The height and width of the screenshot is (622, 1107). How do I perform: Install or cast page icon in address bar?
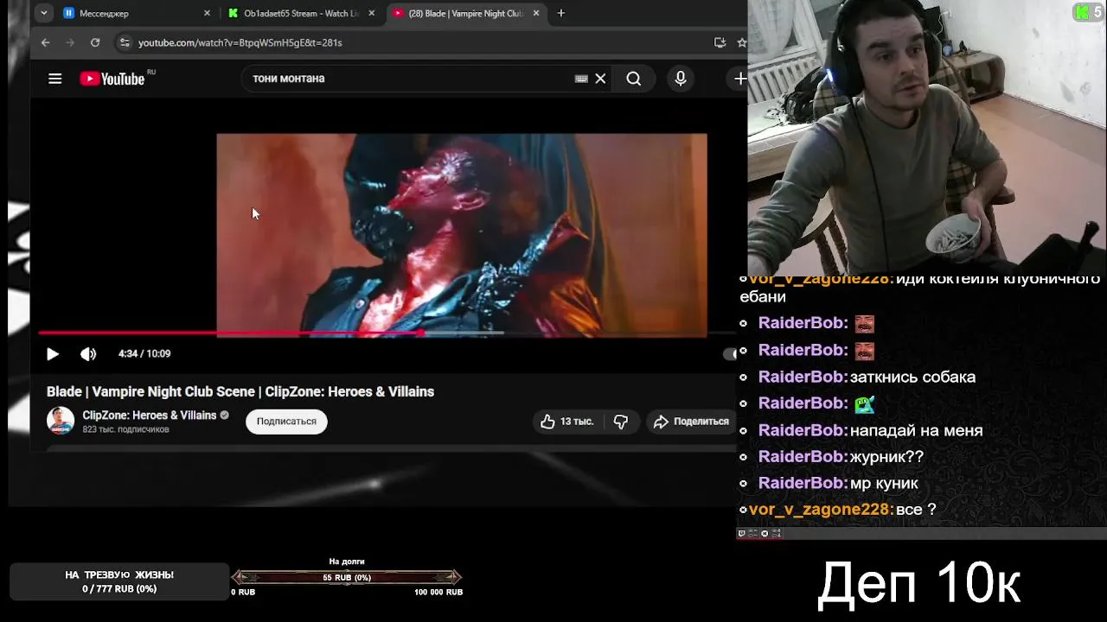tap(720, 42)
